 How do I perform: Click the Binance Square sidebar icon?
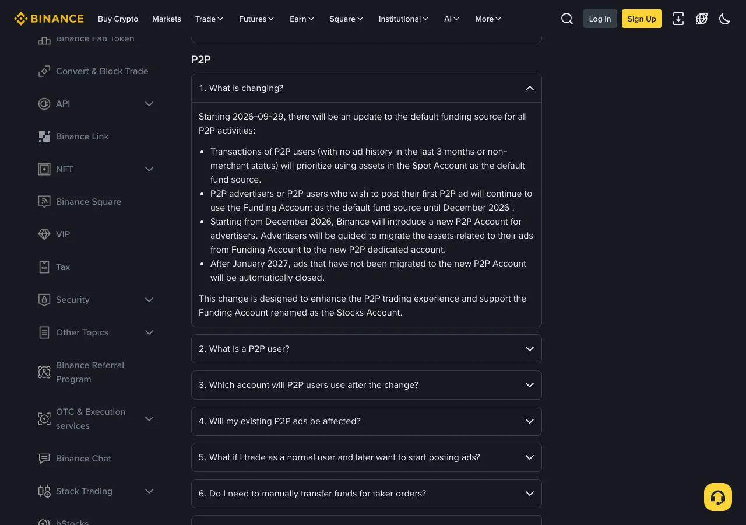44,202
